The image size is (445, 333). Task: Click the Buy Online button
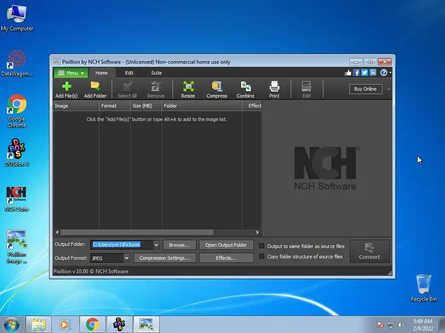365,89
